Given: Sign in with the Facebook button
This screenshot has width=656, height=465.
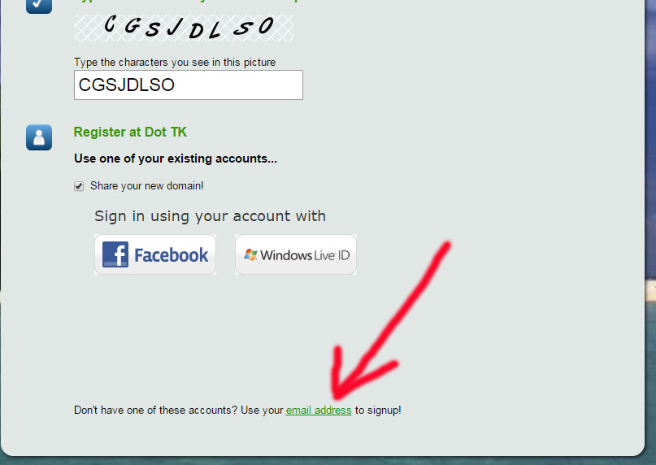Looking at the screenshot, I should pos(155,254).
